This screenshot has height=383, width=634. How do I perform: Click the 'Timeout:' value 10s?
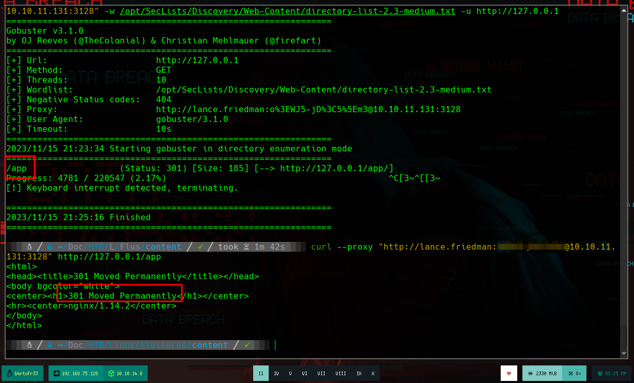click(164, 129)
